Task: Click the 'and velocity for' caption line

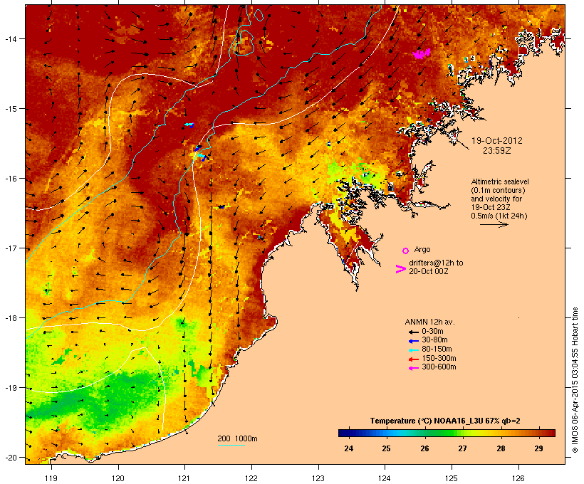Action: coord(496,199)
